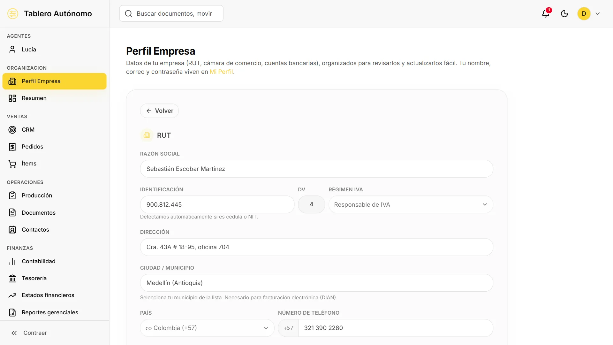Click the Ítems shopping cart icon
This screenshot has height=345, width=613.
coord(12,164)
